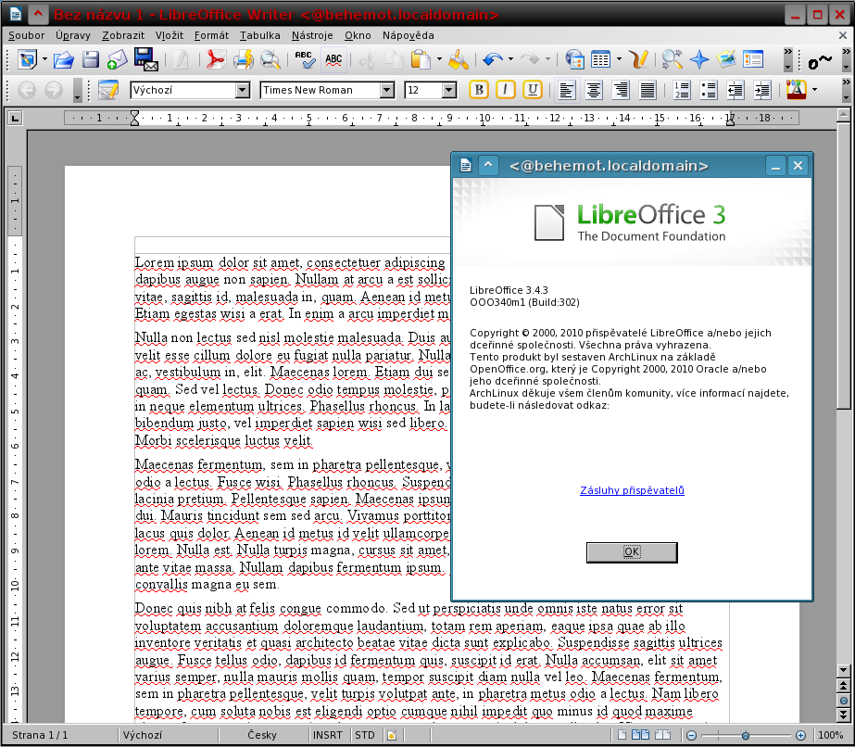Open the Nástroje menu
This screenshot has width=855, height=747.
(x=312, y=35)
